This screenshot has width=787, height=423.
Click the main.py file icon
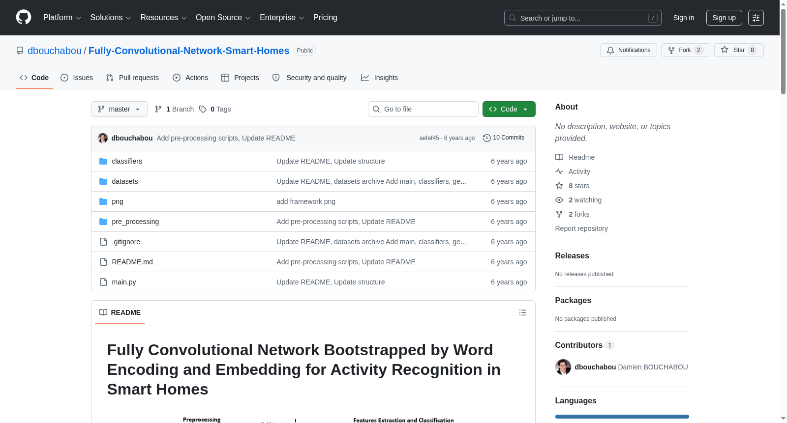point(103,282)
